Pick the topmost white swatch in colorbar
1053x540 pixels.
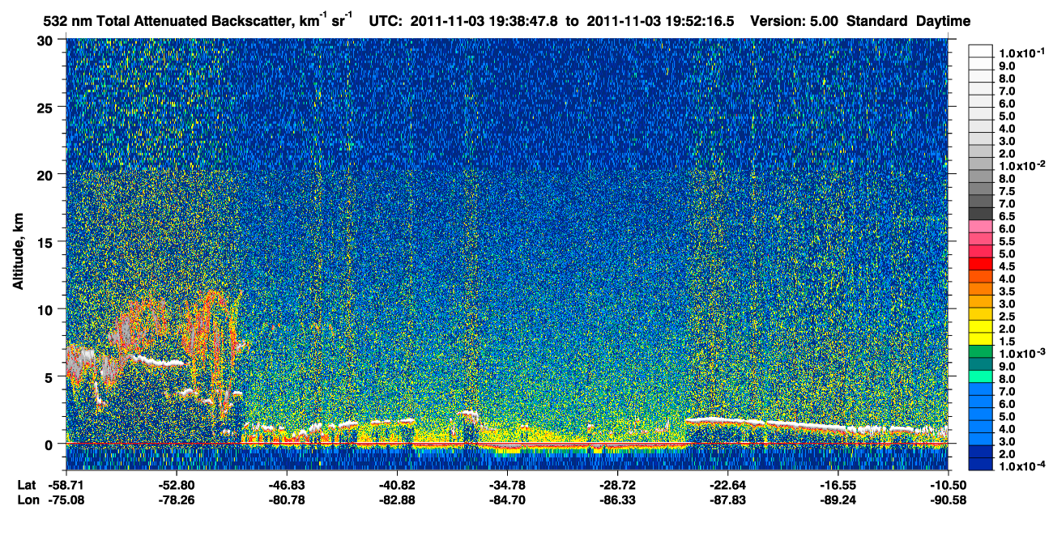pos(981,50)
